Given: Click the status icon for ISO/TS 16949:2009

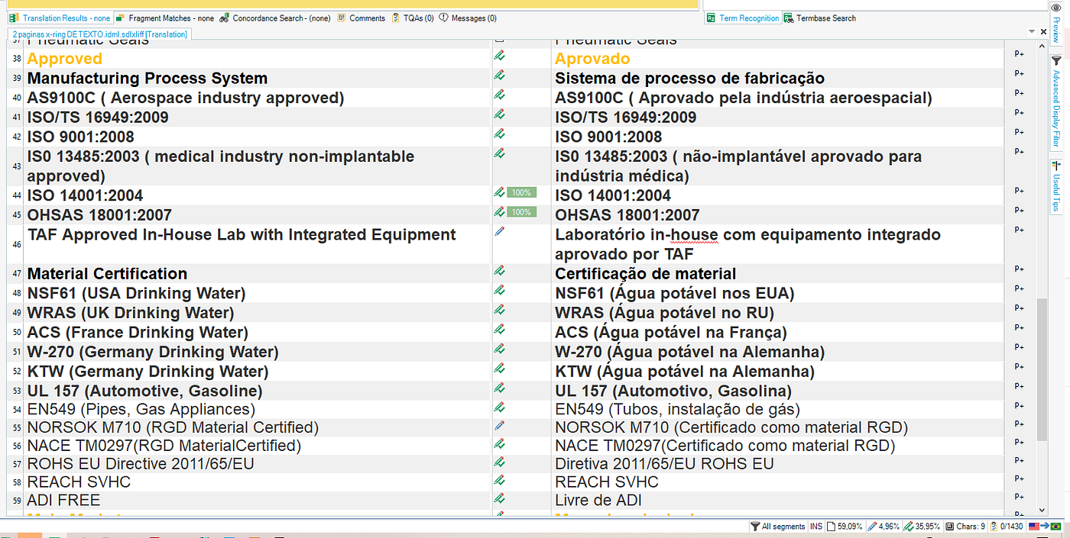Looking at the screenshot, I should click(499, 114).
